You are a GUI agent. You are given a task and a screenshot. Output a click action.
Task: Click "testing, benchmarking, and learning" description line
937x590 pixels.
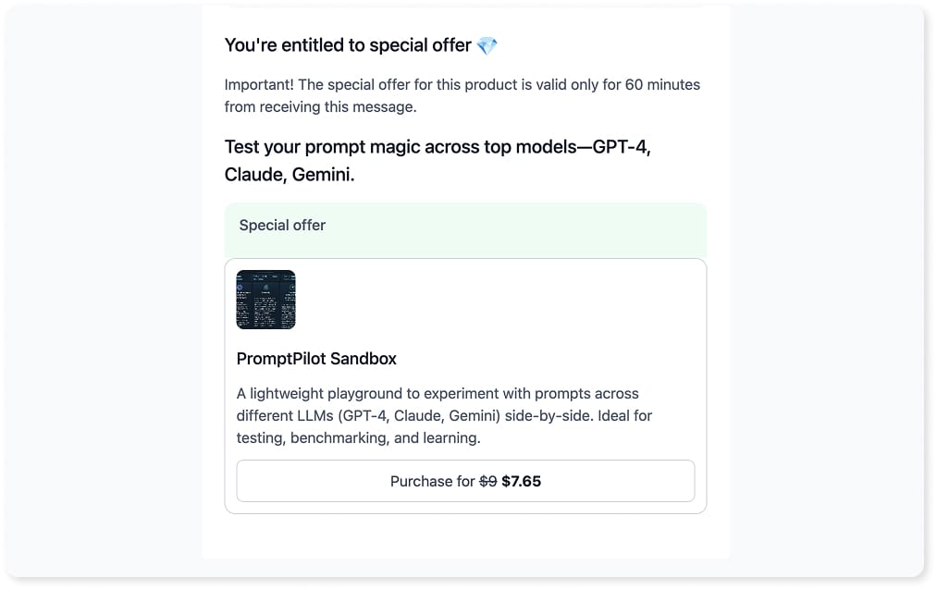[x=359, y=437]
